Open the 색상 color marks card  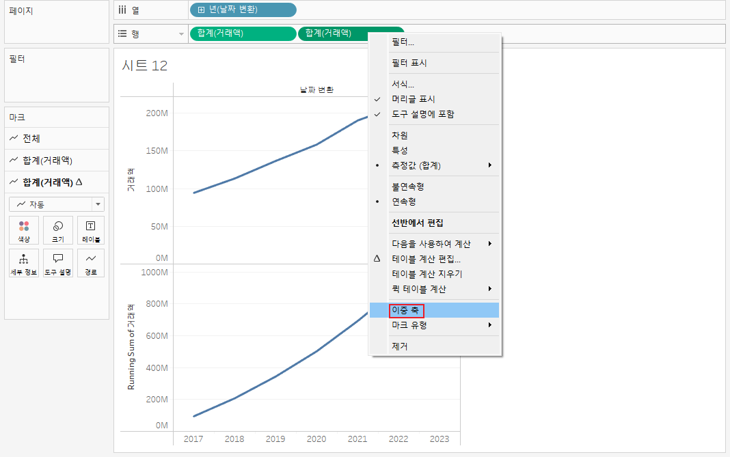(24, 230)
